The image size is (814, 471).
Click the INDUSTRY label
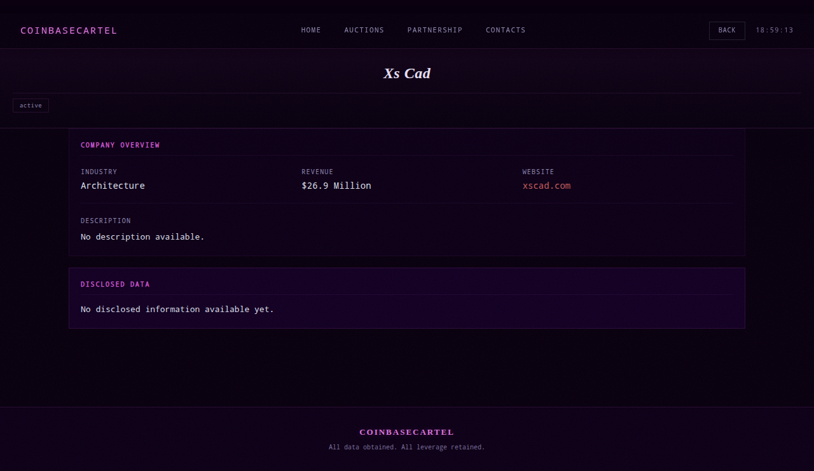tap(99, 172)
